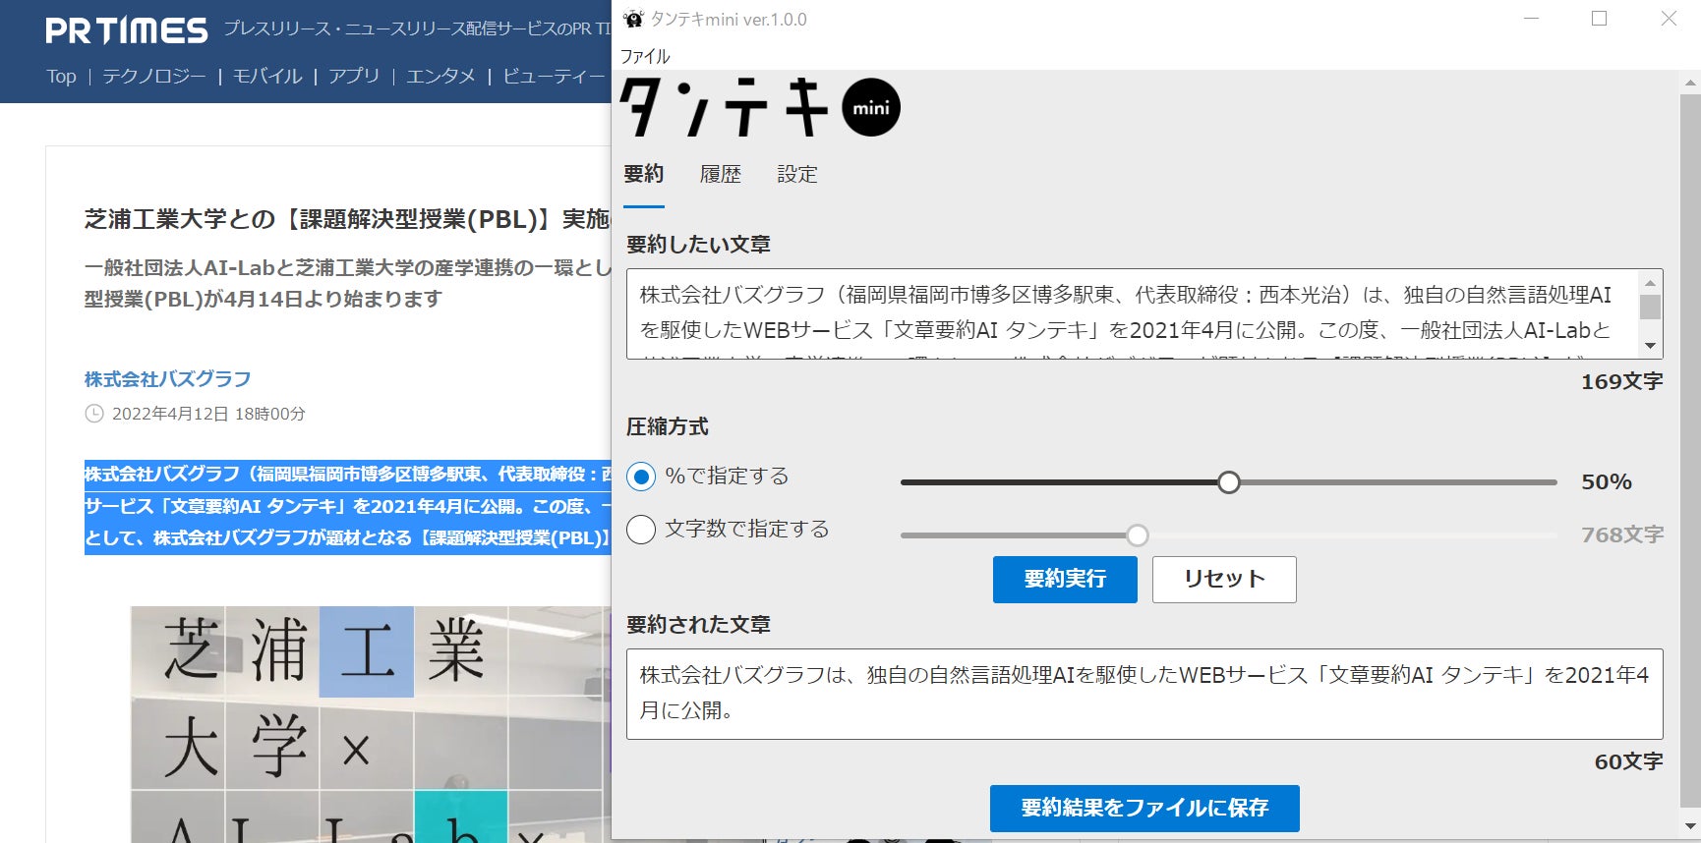Click the 要約実行 button
Image resolution: width=1701 pixels, height=843 pixels.
[1065, 580]
